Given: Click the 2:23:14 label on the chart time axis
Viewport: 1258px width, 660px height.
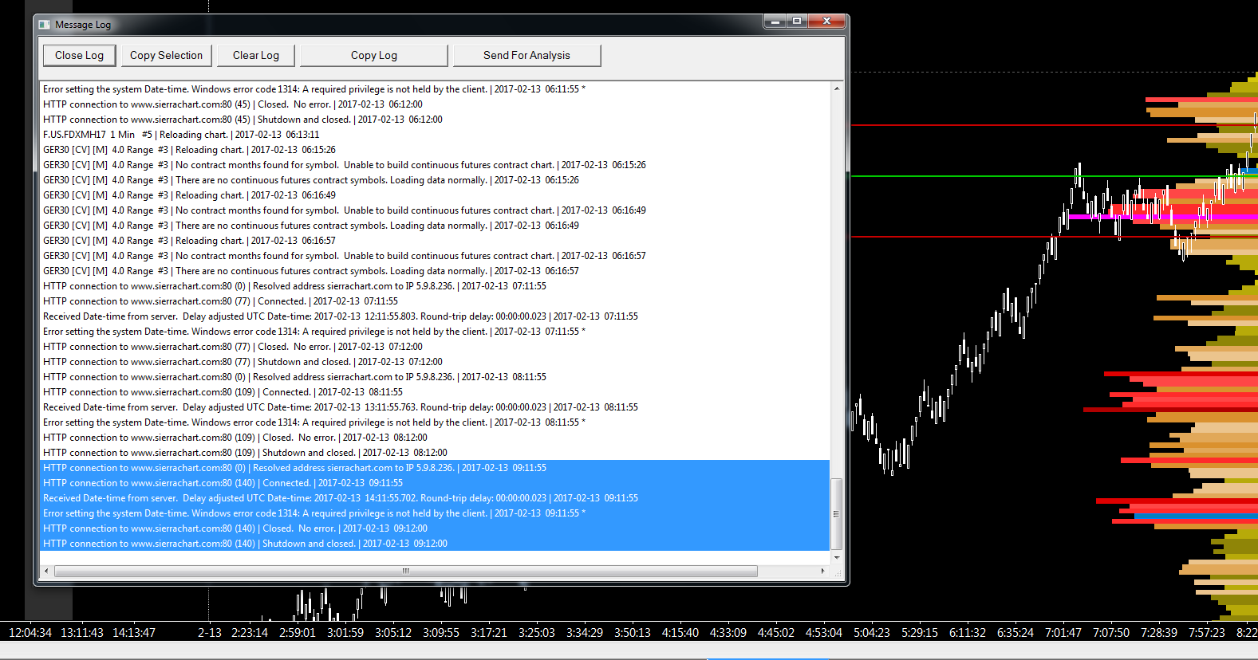Looking at the screenshot, I should coord(250,633).
